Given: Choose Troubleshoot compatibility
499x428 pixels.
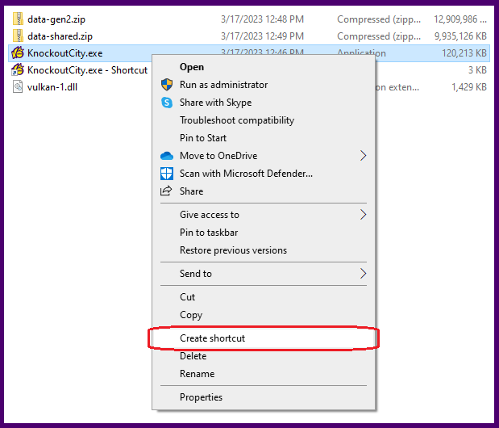Looking at the screenshot, I should click(x=236, y=120).
